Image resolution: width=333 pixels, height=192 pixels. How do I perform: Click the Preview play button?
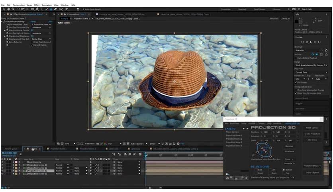311,42
